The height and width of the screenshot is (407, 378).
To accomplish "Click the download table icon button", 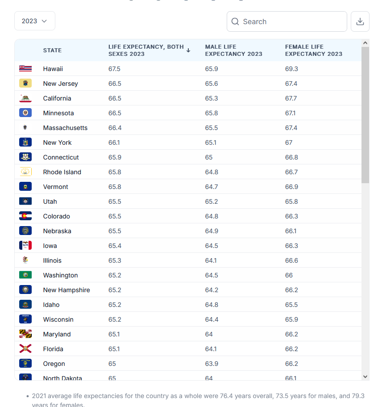I will (360, 21).
